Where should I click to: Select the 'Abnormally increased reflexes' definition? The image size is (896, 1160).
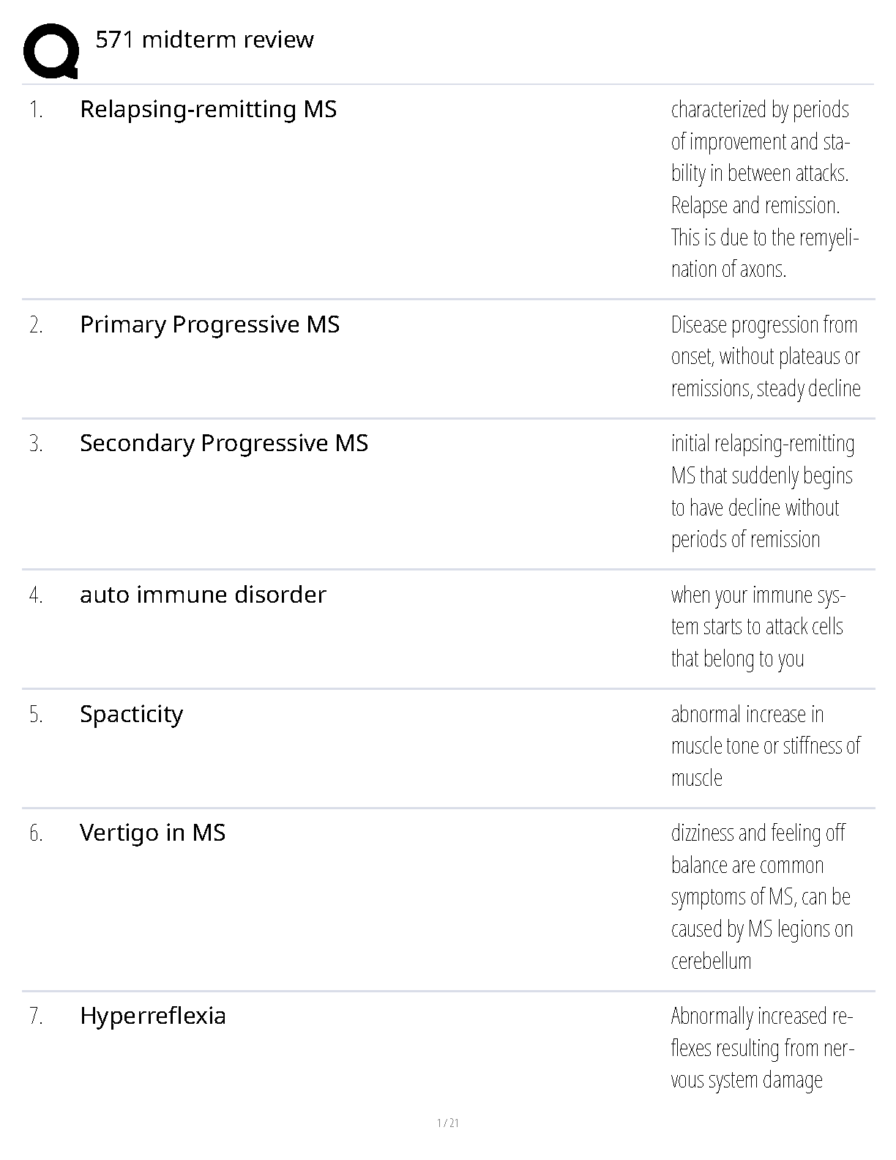click(762, 1048)
